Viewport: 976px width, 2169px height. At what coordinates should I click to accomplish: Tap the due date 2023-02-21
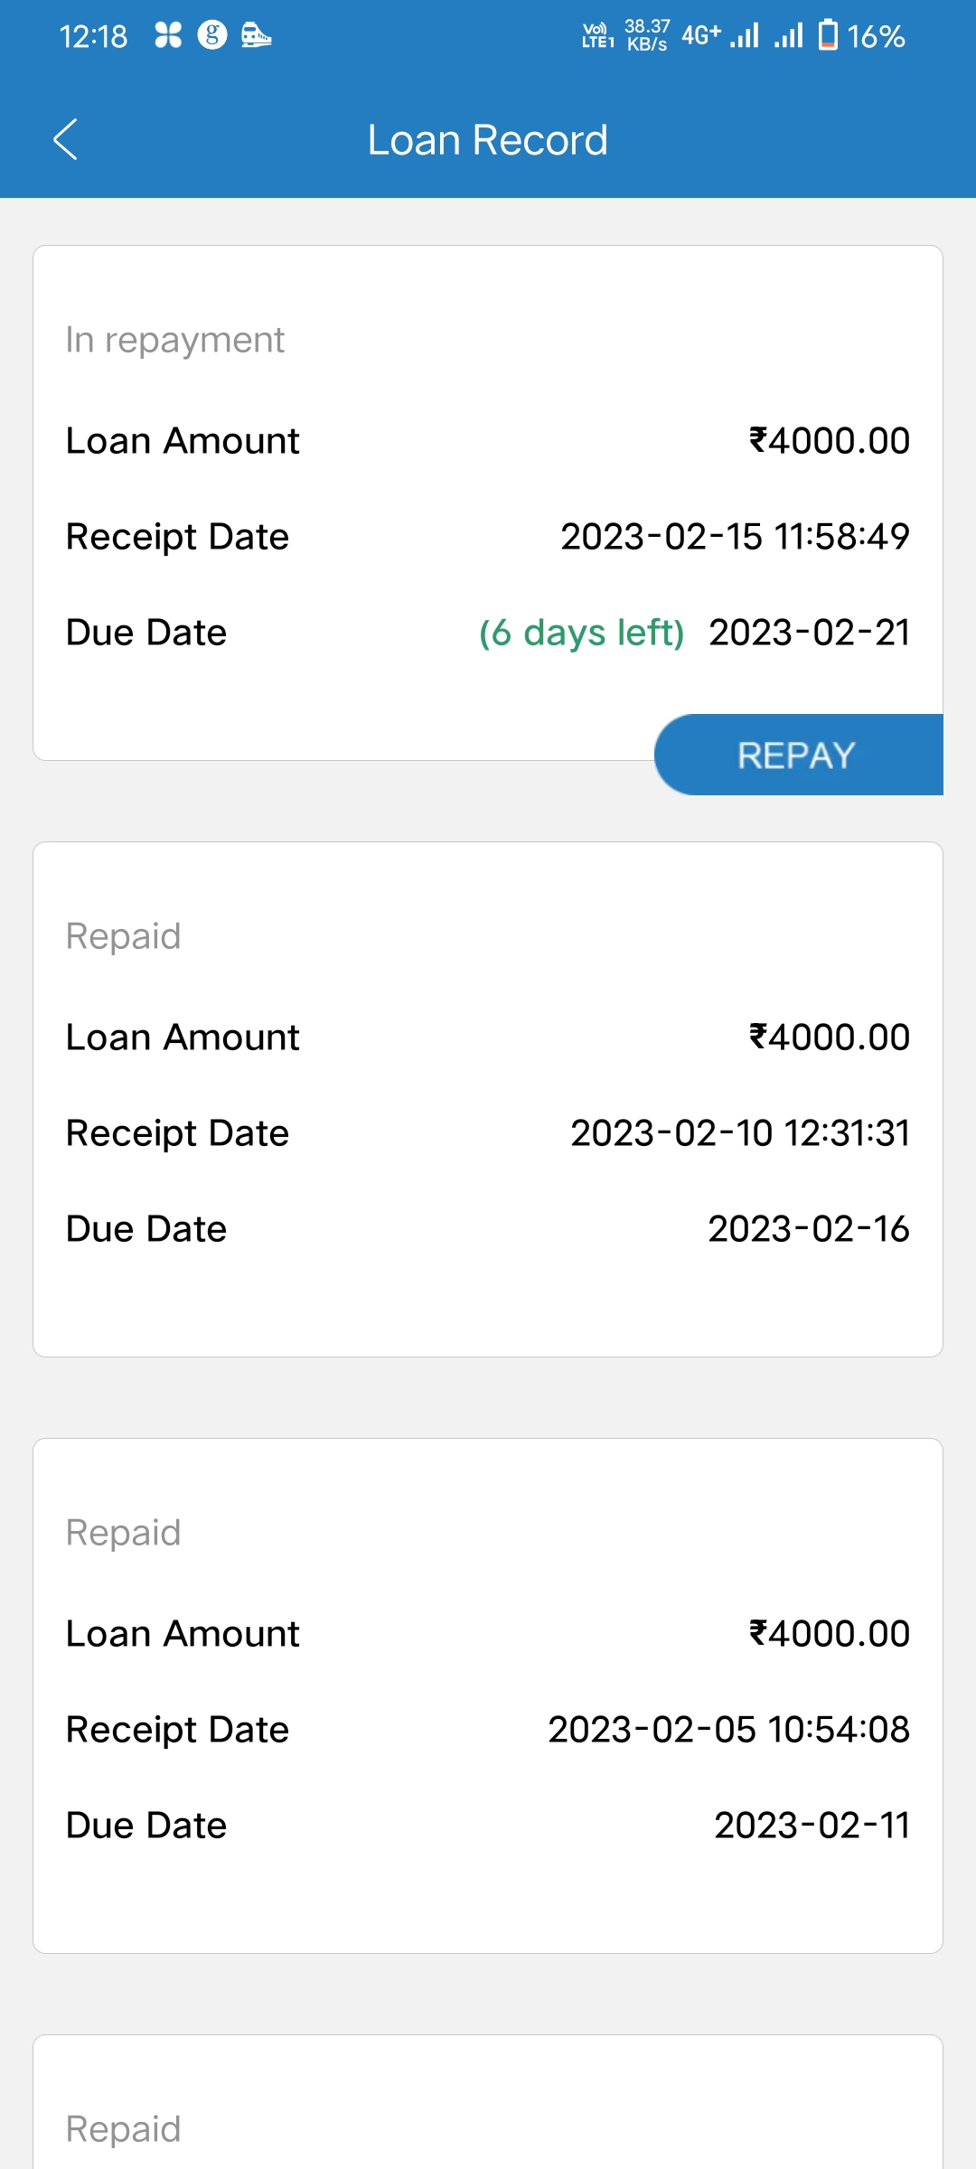click(809, 633)
